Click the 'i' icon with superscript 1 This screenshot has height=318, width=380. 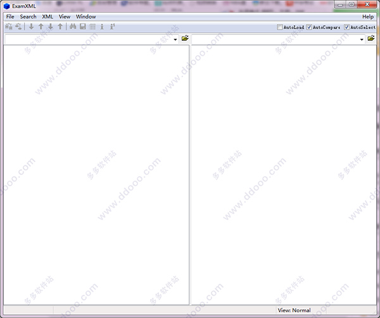112,27
